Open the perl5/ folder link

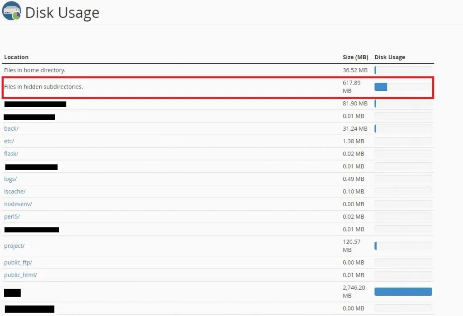point(12,217)
